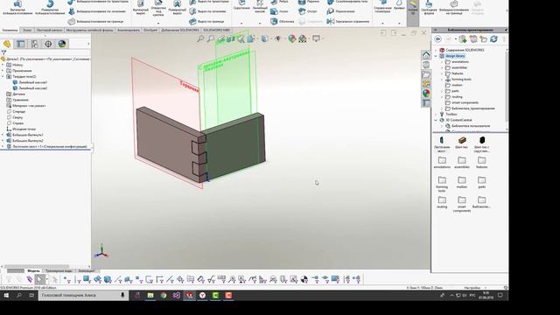The image size is (560, 315).
Task: Open the FeatureManager design tree tab
Action: click(7, 44)
